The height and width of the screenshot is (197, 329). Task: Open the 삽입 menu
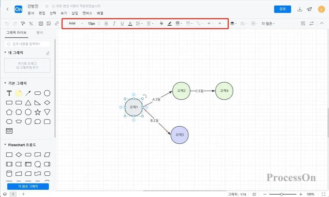[75, 13]
